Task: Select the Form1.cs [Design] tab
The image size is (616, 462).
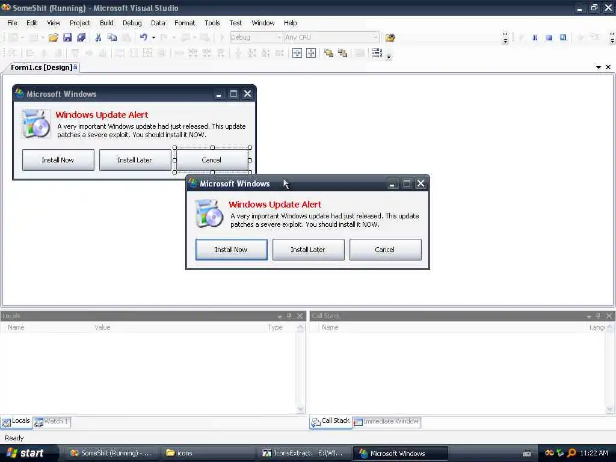Action: pos(42,67)
